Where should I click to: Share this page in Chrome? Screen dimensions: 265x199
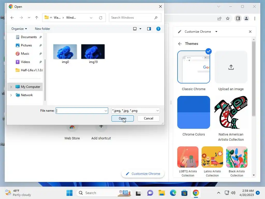(219, 18)
